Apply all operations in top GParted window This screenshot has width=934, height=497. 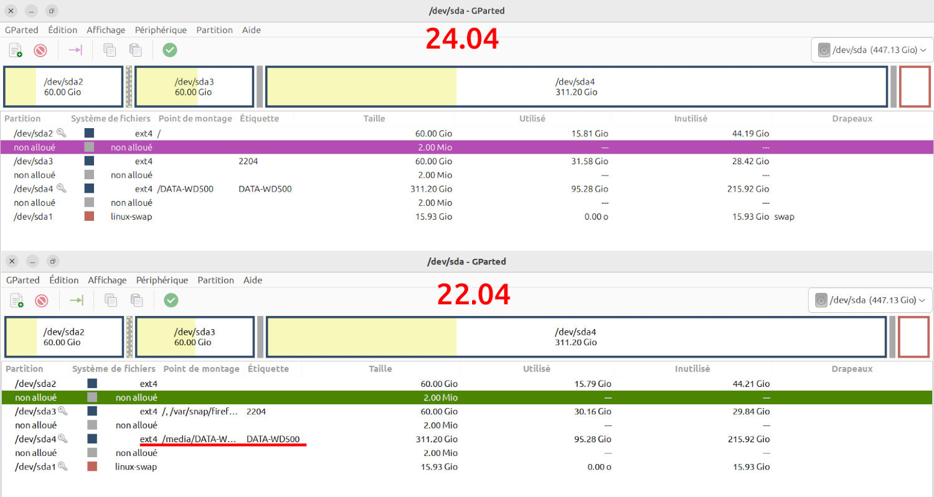(170, 50)
